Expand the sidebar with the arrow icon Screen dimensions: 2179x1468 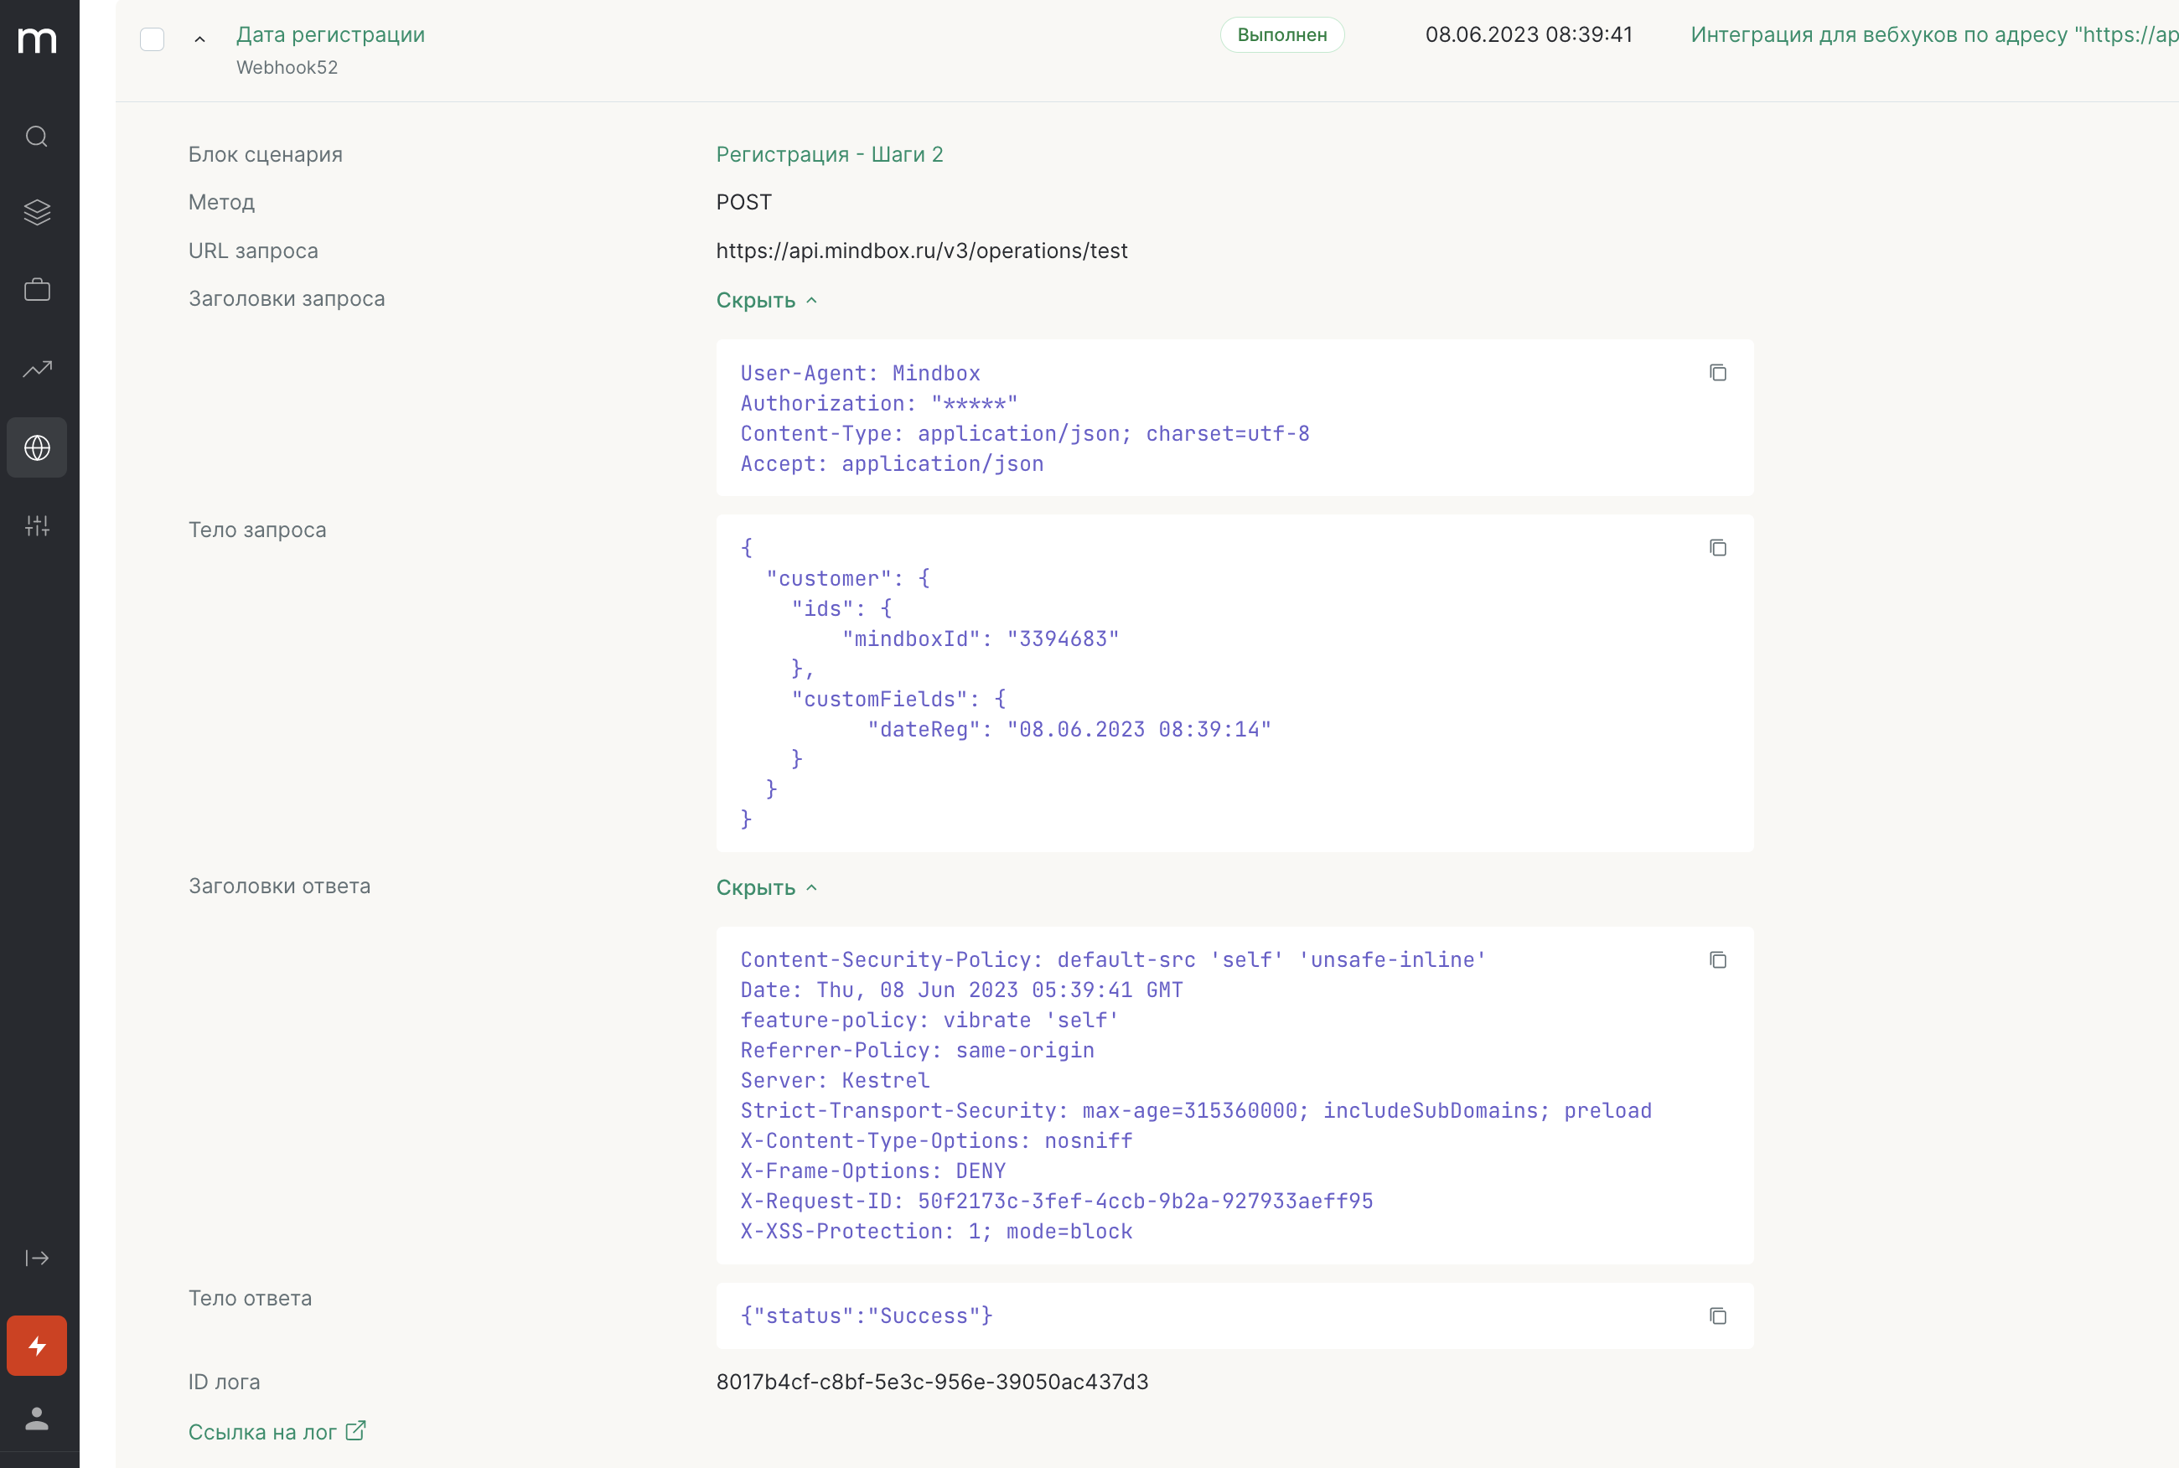(x=38, y=1258)
